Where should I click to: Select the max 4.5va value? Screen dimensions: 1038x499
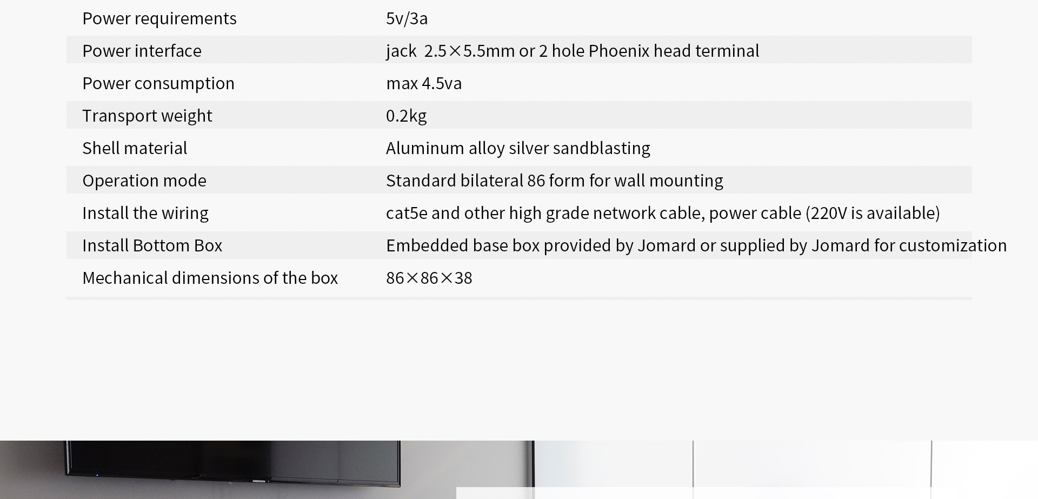424,83
